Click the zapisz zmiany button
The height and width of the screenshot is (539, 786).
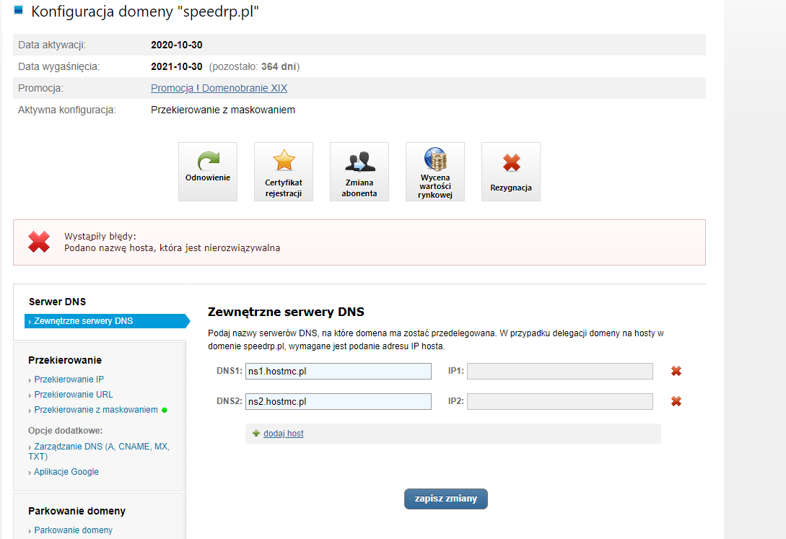[445, 499]
